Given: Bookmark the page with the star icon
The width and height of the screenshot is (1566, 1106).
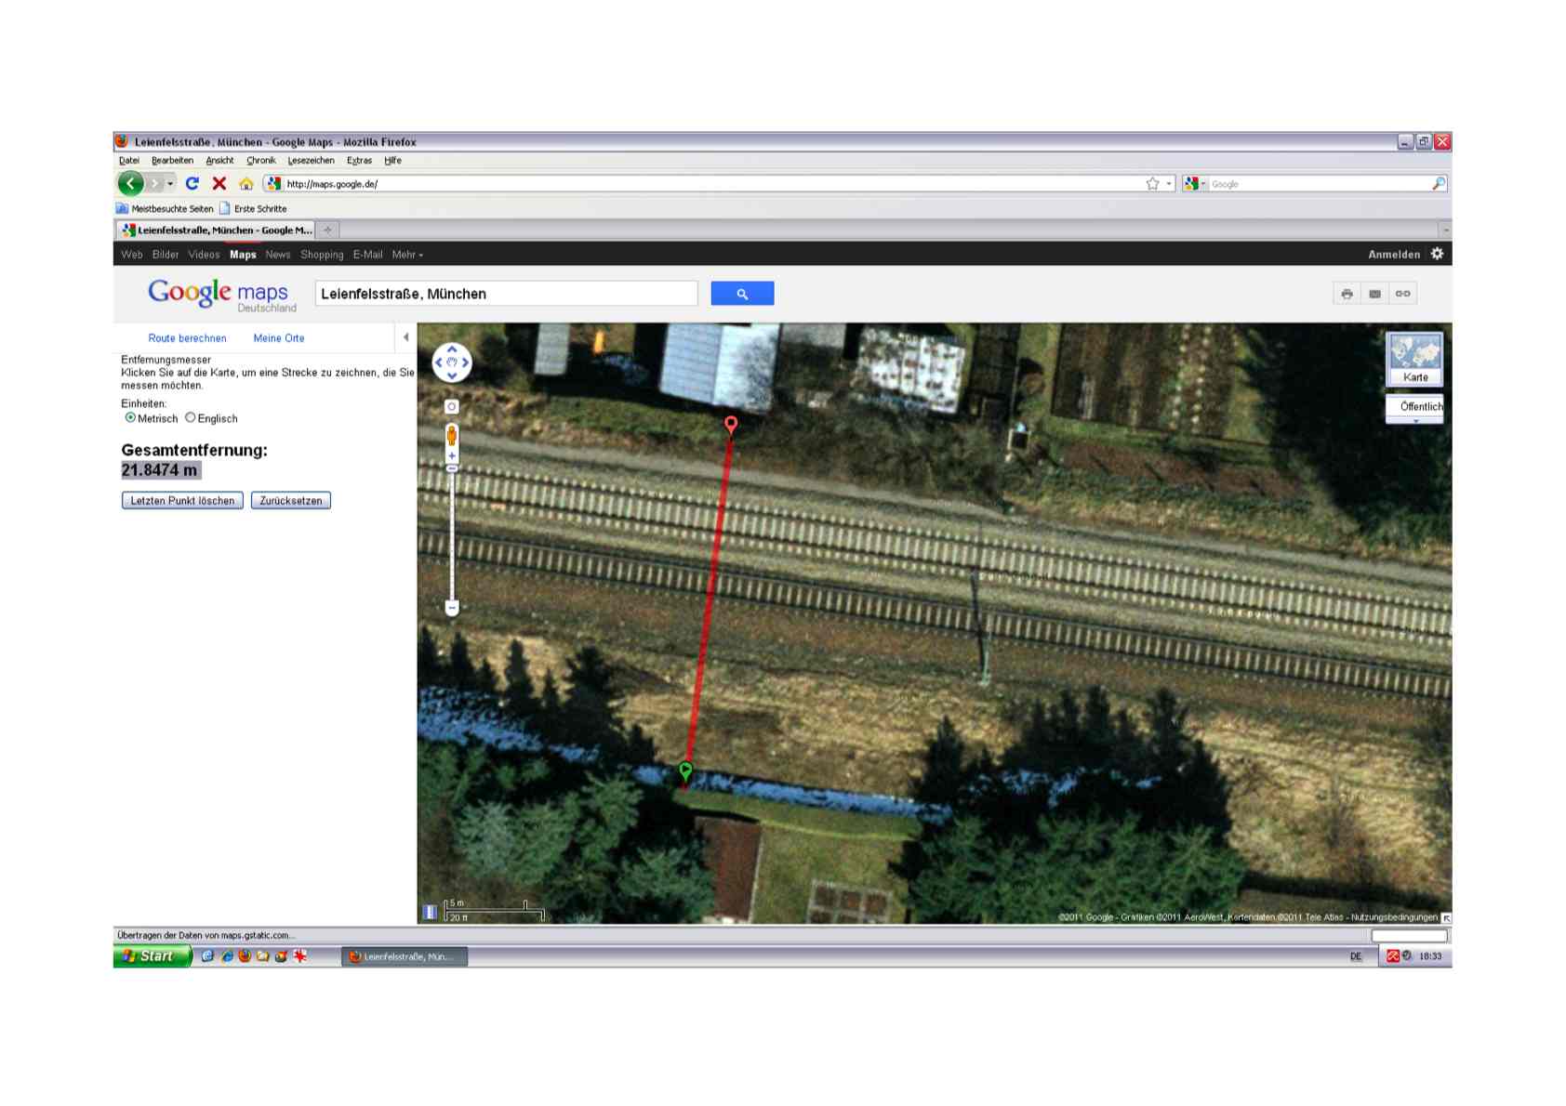Looking at the screenshot, I should [x=1152, y=184].
